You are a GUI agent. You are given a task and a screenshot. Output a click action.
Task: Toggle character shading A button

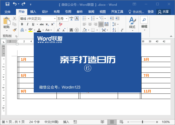pyautogui.click(x=71, y=30)
